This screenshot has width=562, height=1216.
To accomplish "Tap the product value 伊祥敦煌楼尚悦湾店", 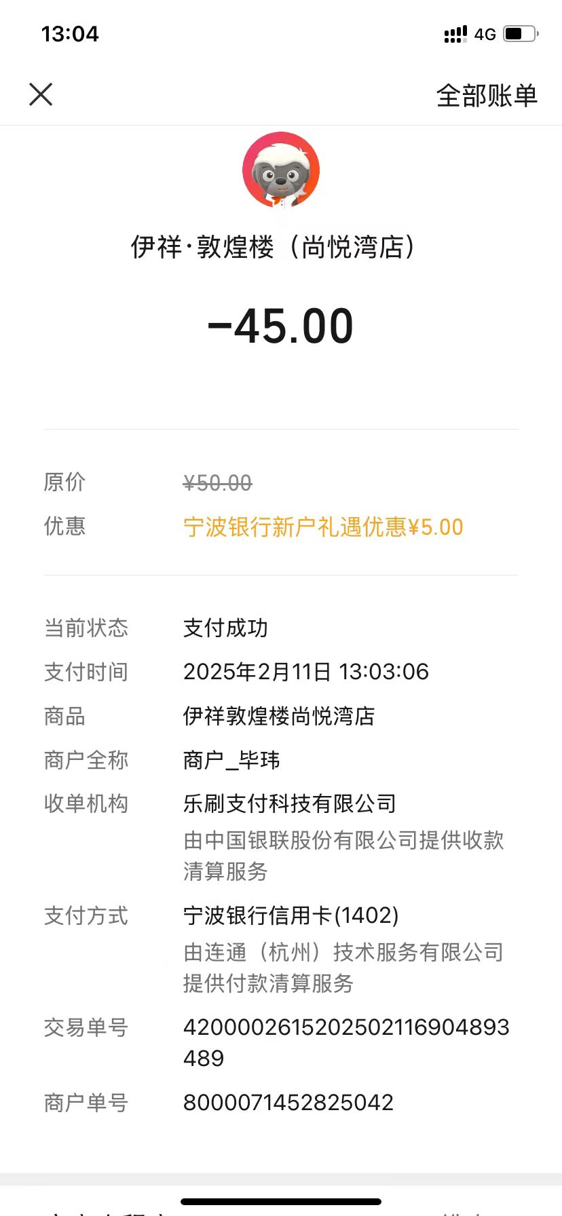I will [x=279, y=716].
